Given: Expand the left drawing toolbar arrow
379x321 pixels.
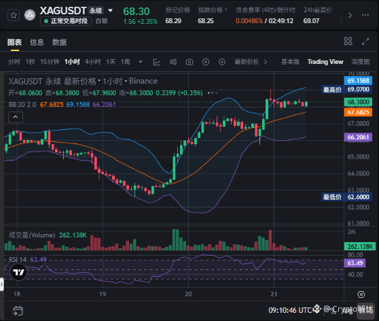Looking at the screenshot, I should tap(1, 284).
